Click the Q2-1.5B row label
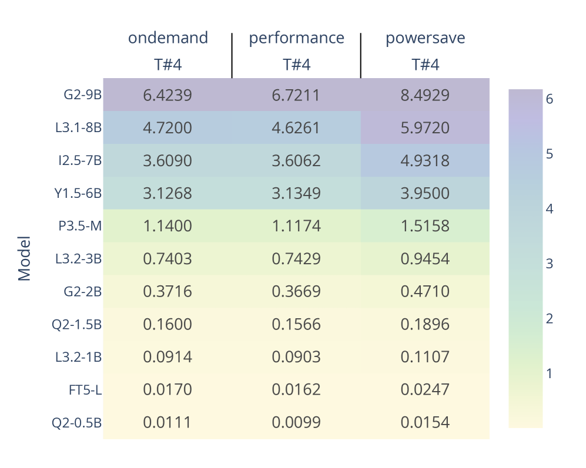 pyautogui.click(x=76, y=324)
